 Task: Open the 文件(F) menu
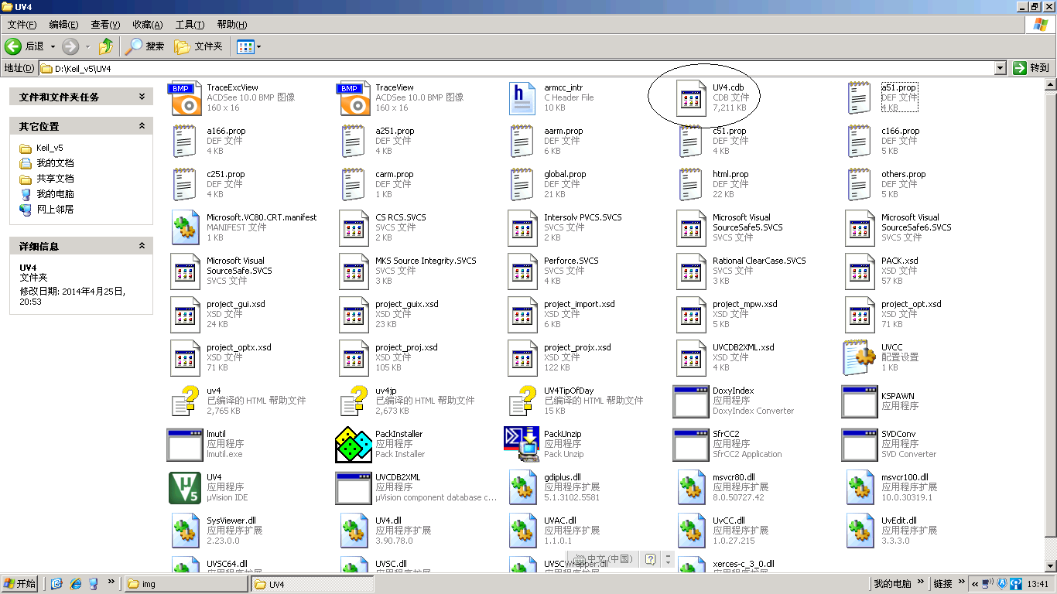tap(22, 25)
